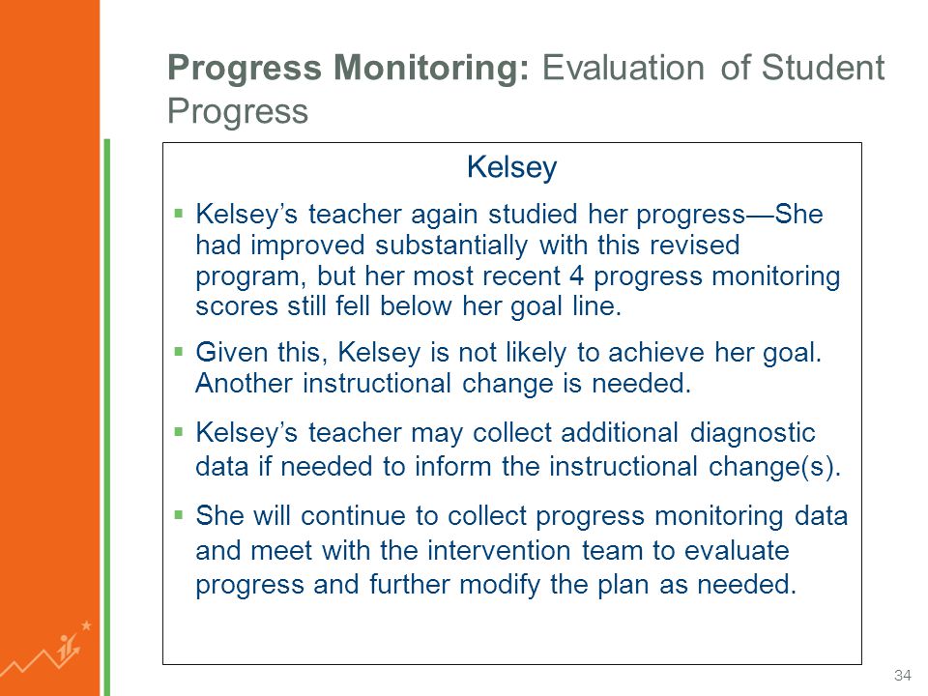928x696 pixels.
Task: Select the third green bullet marker
Action: 179,431
